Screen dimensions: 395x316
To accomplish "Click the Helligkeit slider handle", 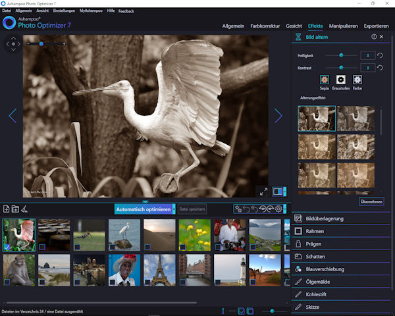I will [x=341, y=55].
